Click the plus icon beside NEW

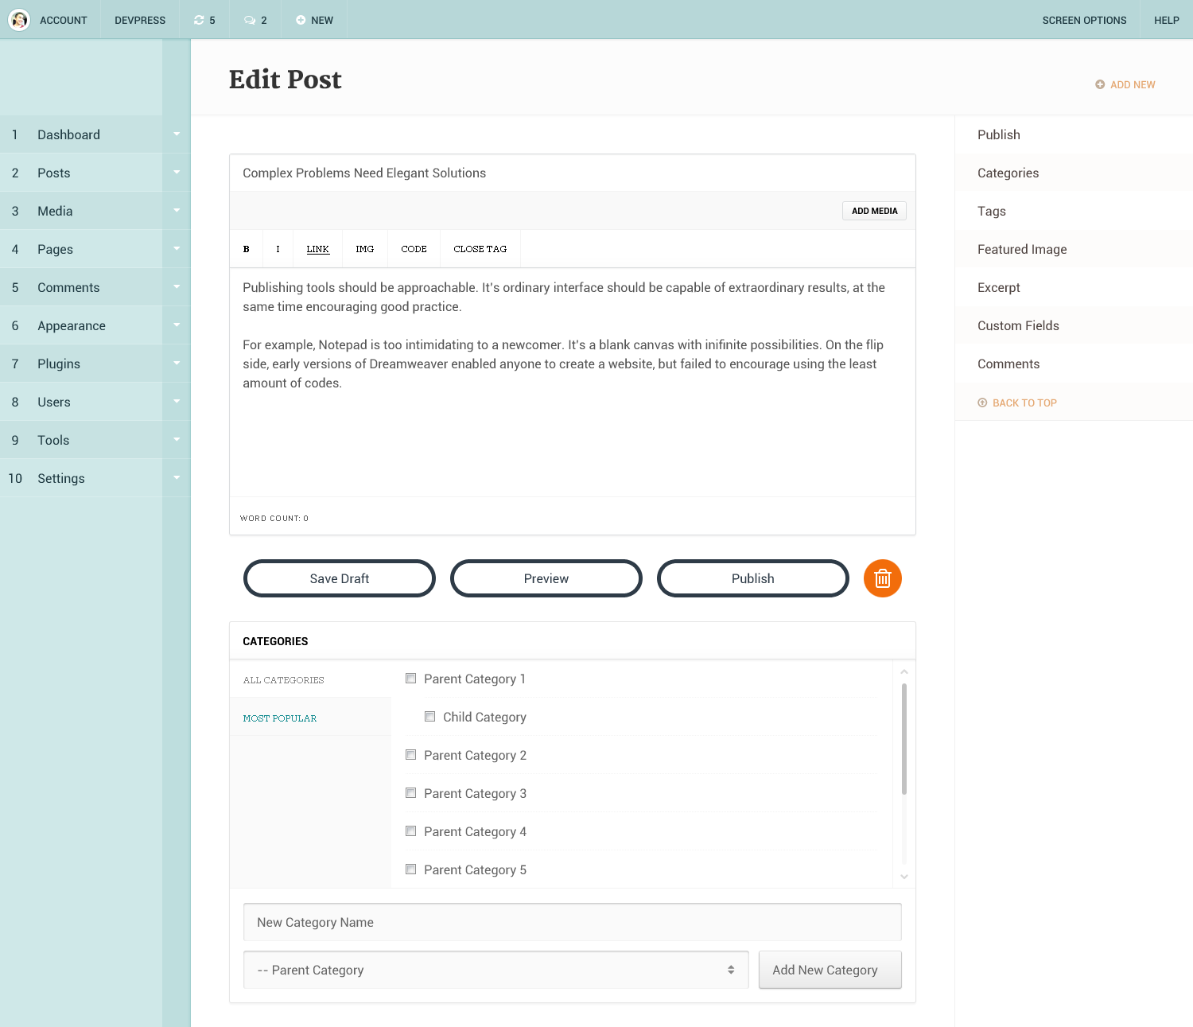pyautogui.click(x=301, y=20)
